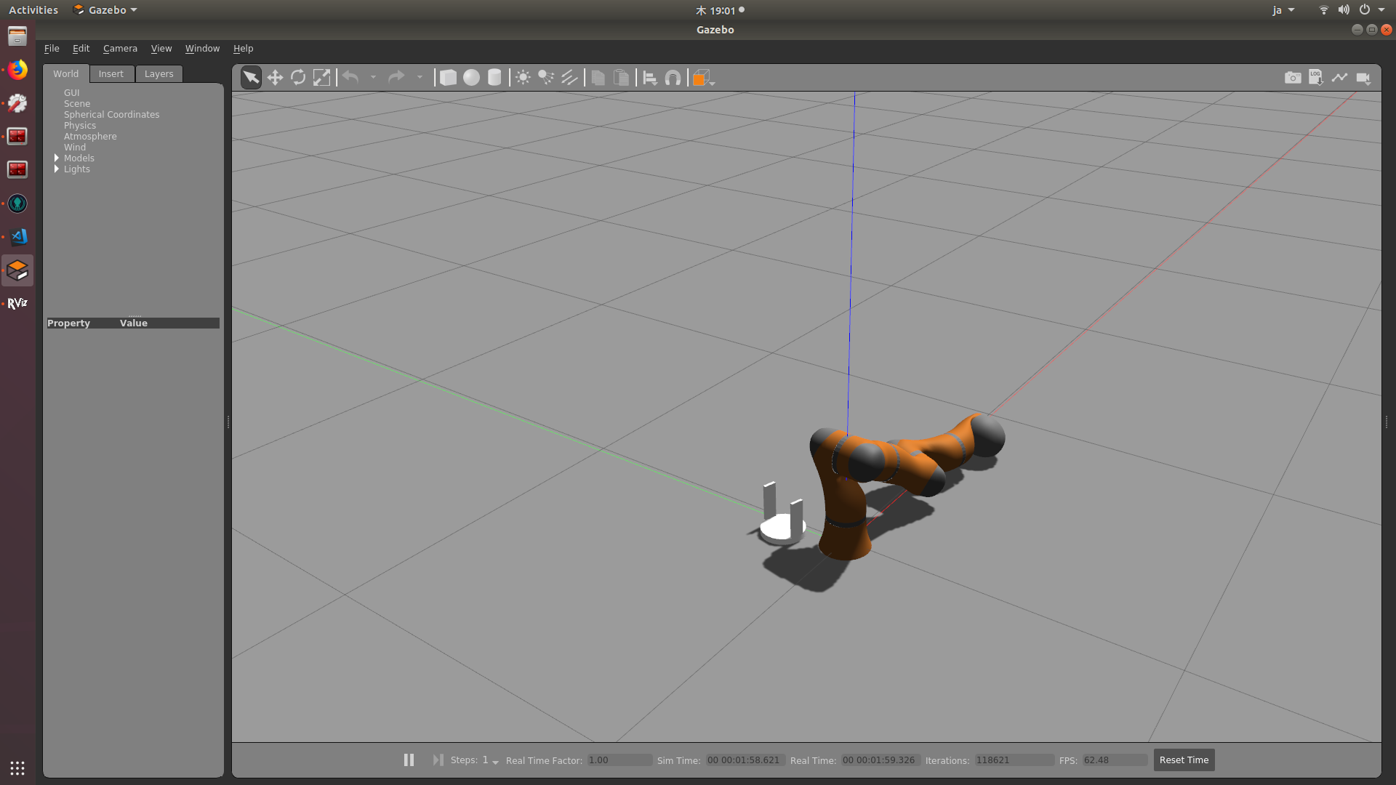Image resolution: width=1396 pixels, height=785 pixels.
Task: Open the Window menu
Action: click(x=202, y=48)
